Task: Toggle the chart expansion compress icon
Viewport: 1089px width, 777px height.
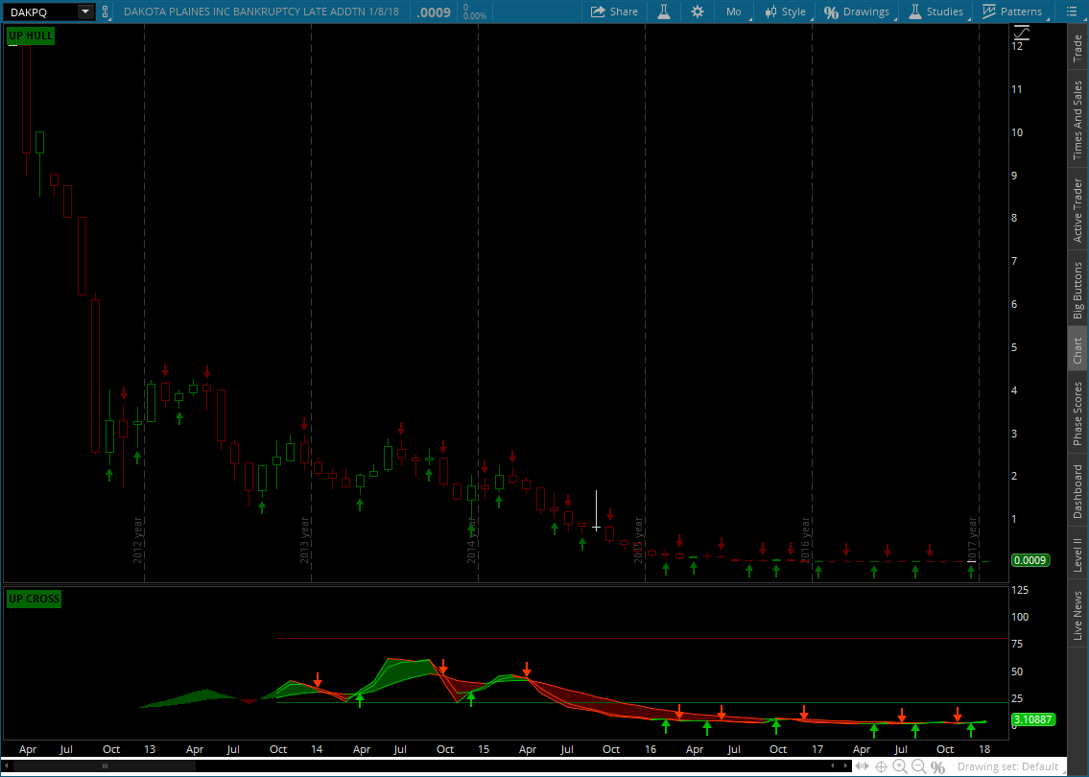Action: [861, 765]
